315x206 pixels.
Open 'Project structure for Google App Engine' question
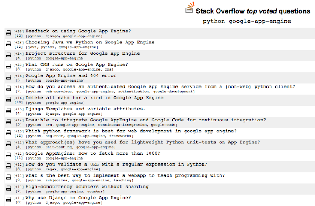coord(83,53)
